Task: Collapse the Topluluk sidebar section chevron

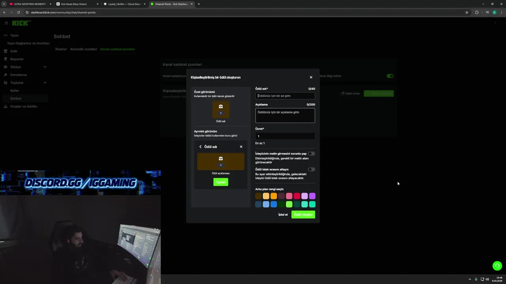Action: tap(45, 83)
